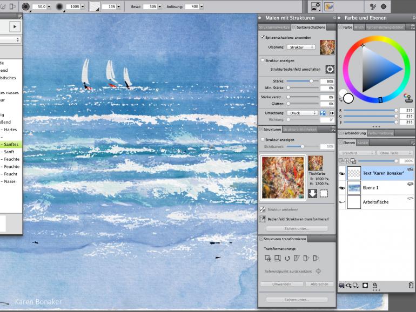The width and height of the screenshot is (416, 312).
Task: Switch to the Misch tab
Action: (x=359, y=27)
